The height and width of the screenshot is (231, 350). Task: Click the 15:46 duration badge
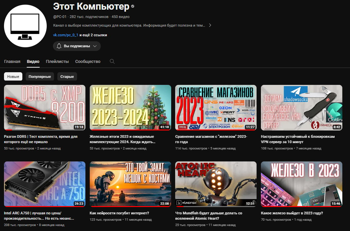(336, 204)
